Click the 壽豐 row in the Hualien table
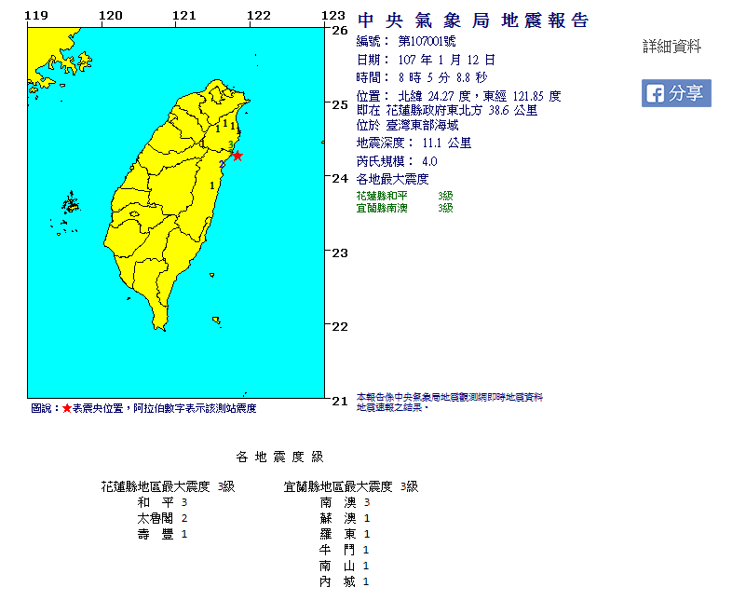The width and height of the screenshot is (746, 601). (163, 533)
